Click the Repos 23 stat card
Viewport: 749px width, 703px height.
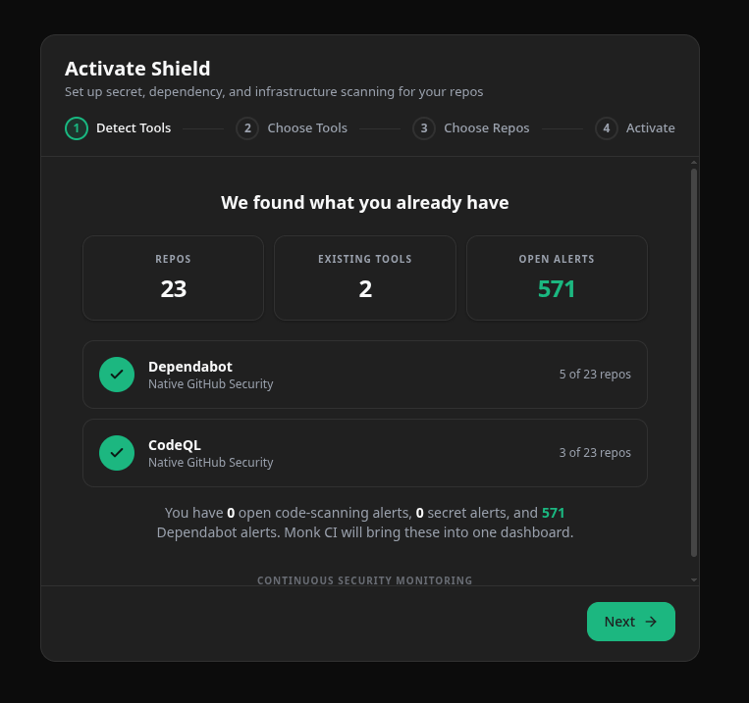[x=173, y=277]
